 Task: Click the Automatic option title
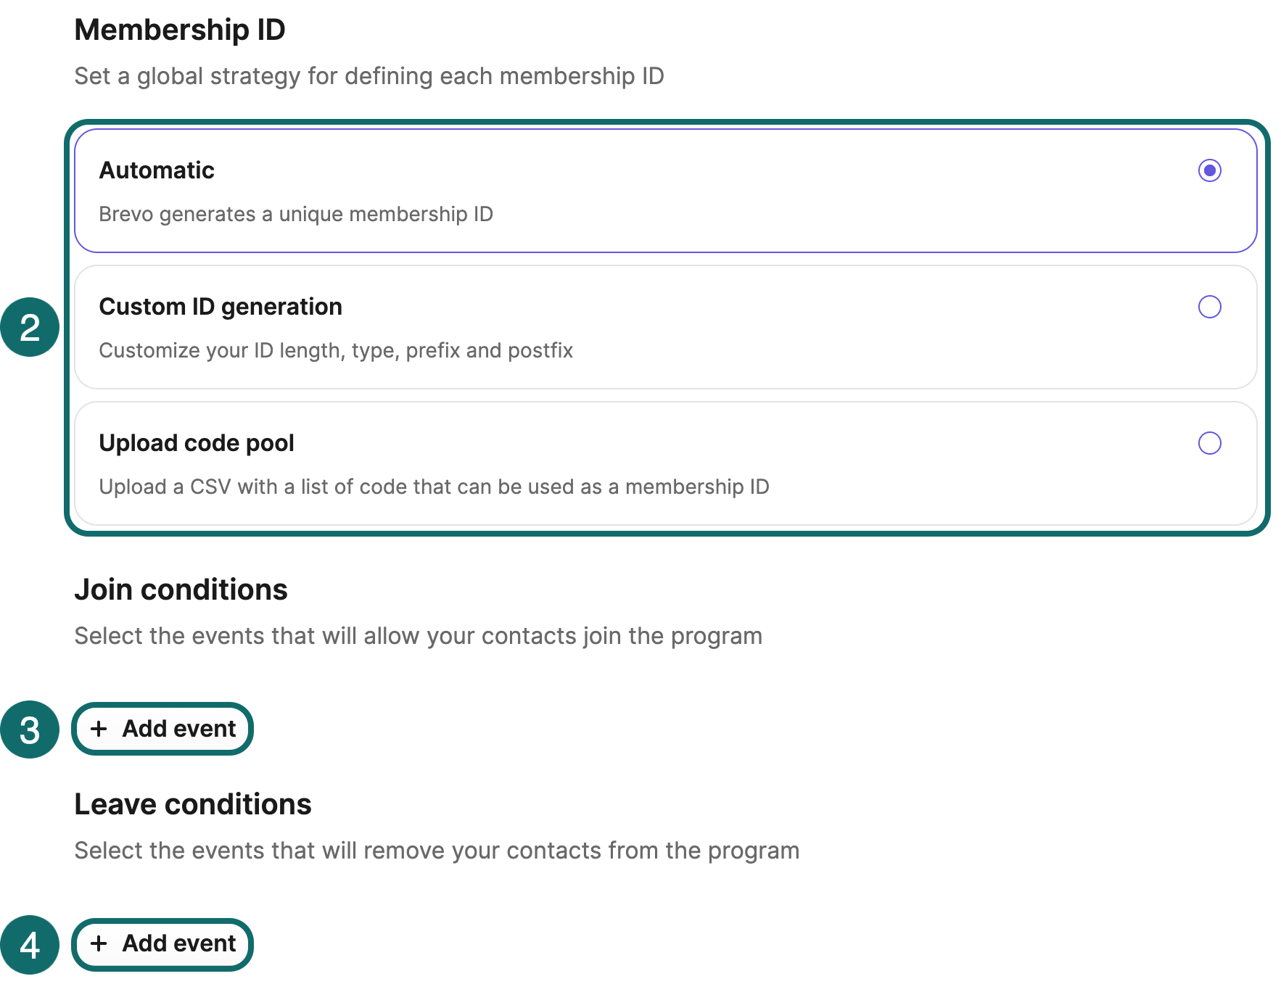click(x=157, y=170)
